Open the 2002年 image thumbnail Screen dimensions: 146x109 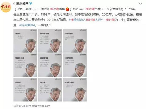[25, 90]
